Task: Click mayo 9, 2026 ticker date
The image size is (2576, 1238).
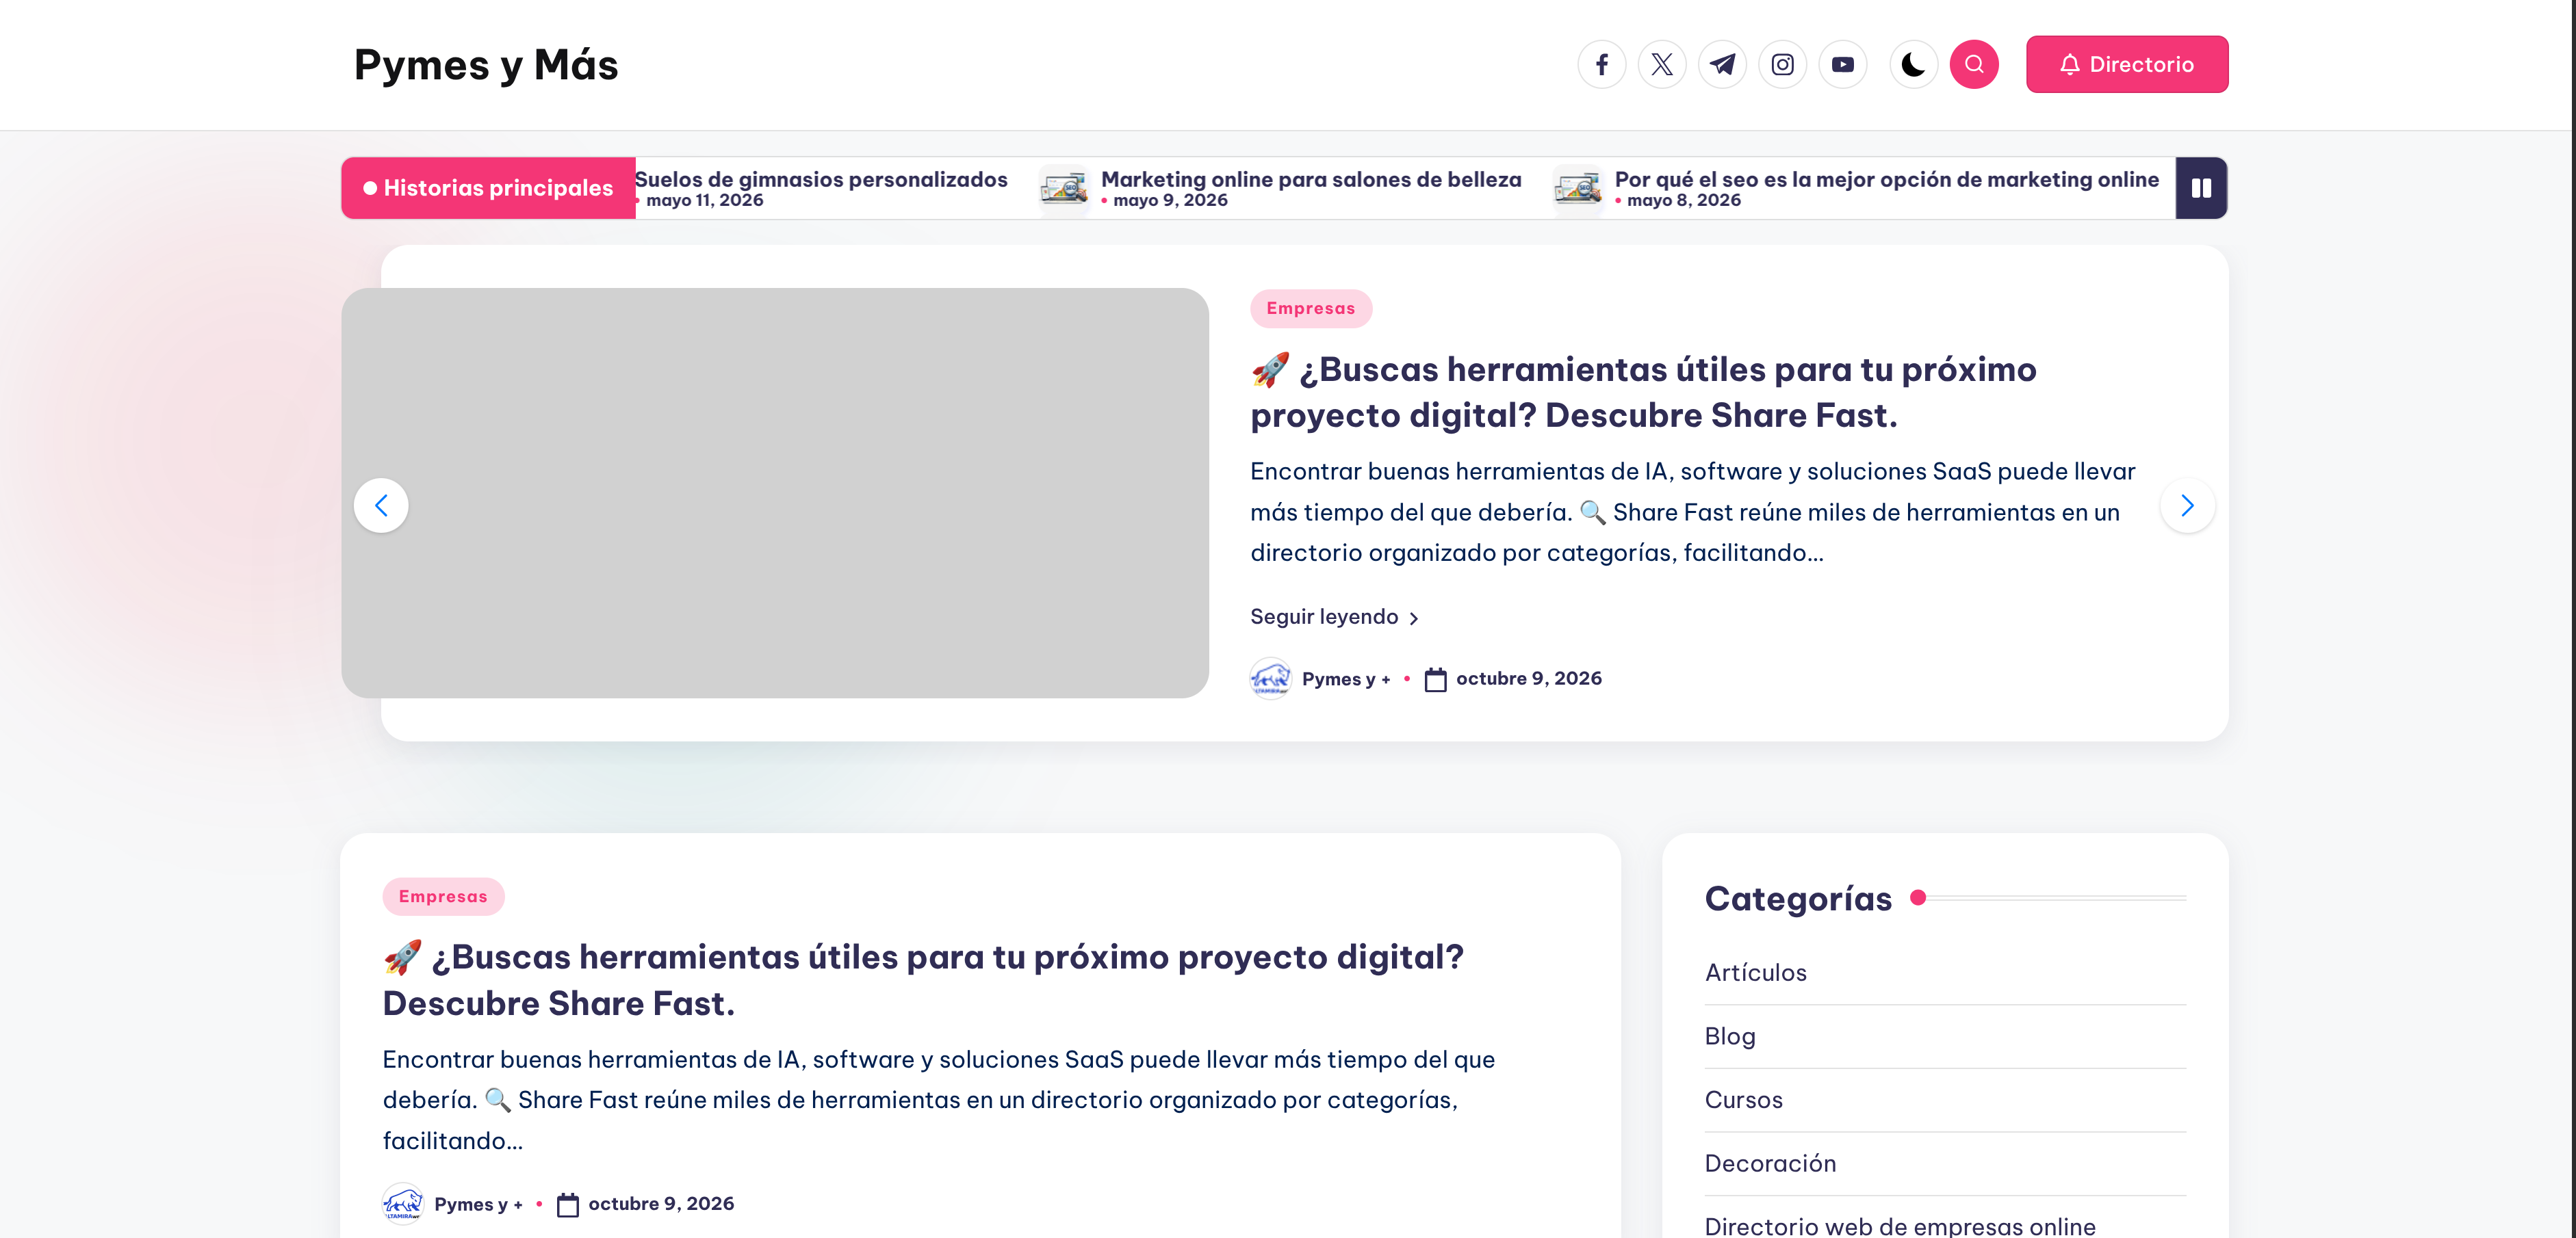Action: tap(1170, 200)
